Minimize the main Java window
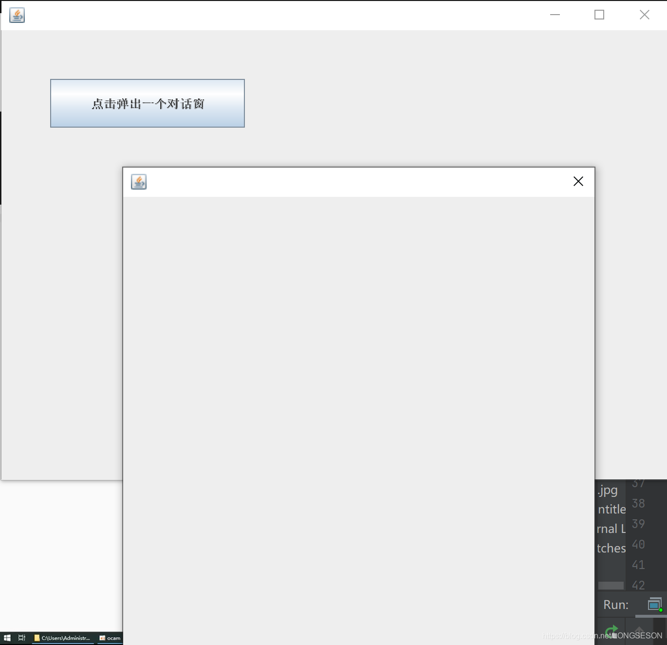 coord(555,15)
